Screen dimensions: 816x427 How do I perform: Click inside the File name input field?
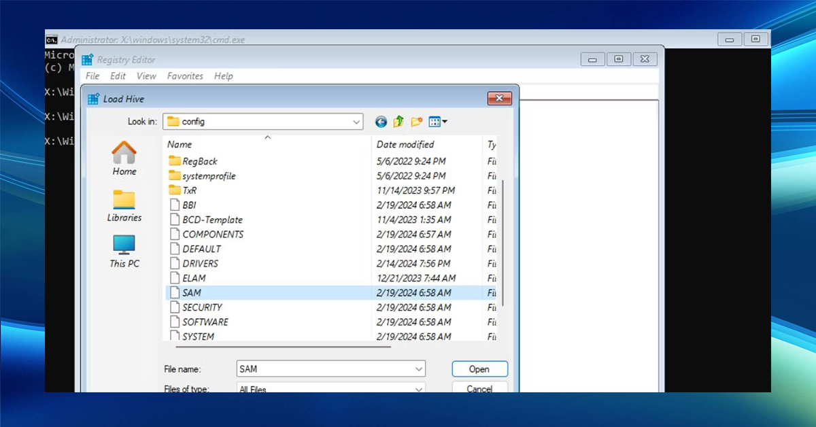click(x=320, y=369)
